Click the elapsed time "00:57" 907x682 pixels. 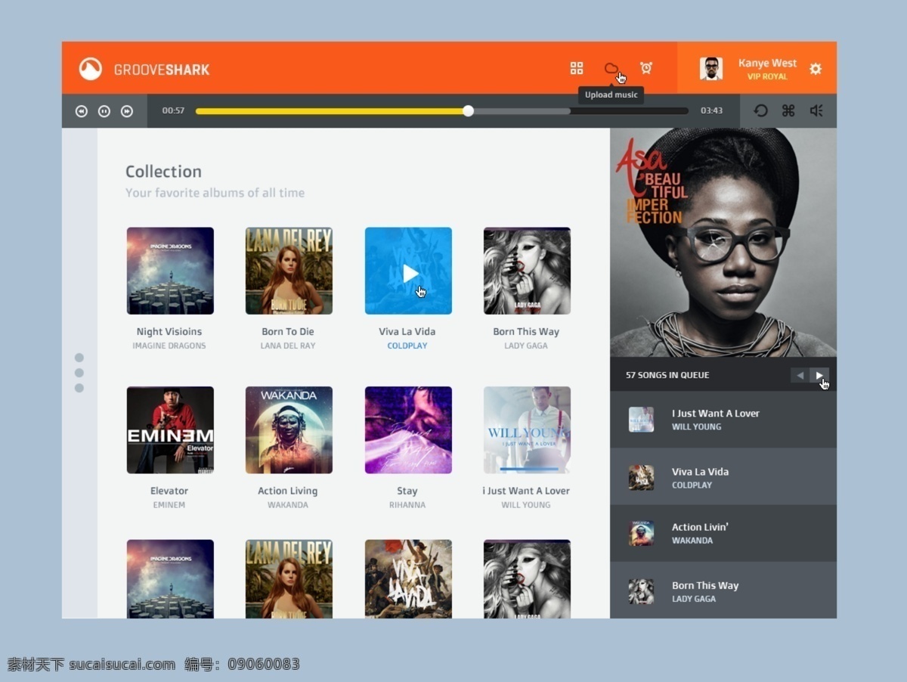click(x=173, y=110)
